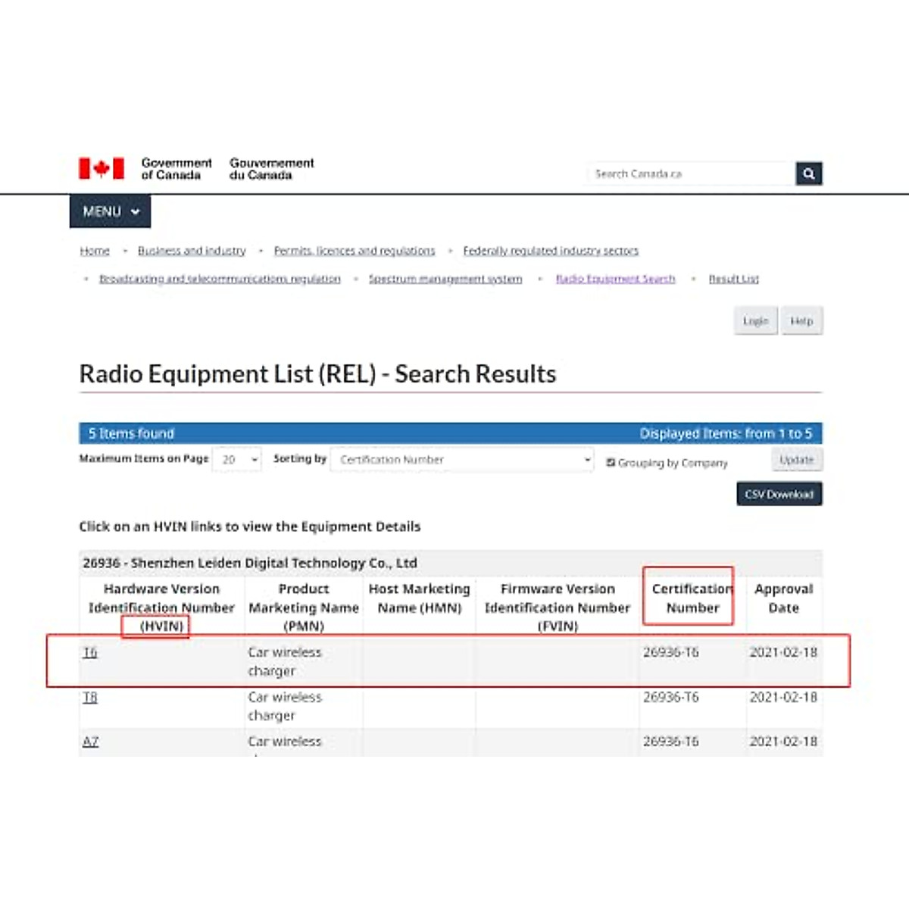The image size is (909, 909).
Task: Open Federally regulated industry sectors breadcrumb
Action: click(551, 251)
